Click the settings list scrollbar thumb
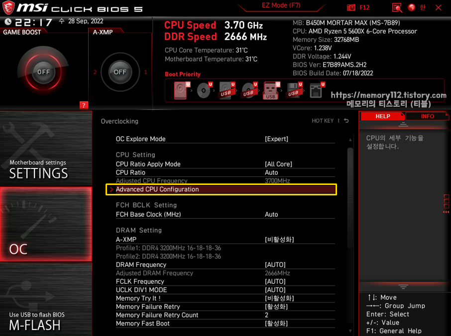The height and width of the screenshot is (336, 451). [x=350, y=198]
